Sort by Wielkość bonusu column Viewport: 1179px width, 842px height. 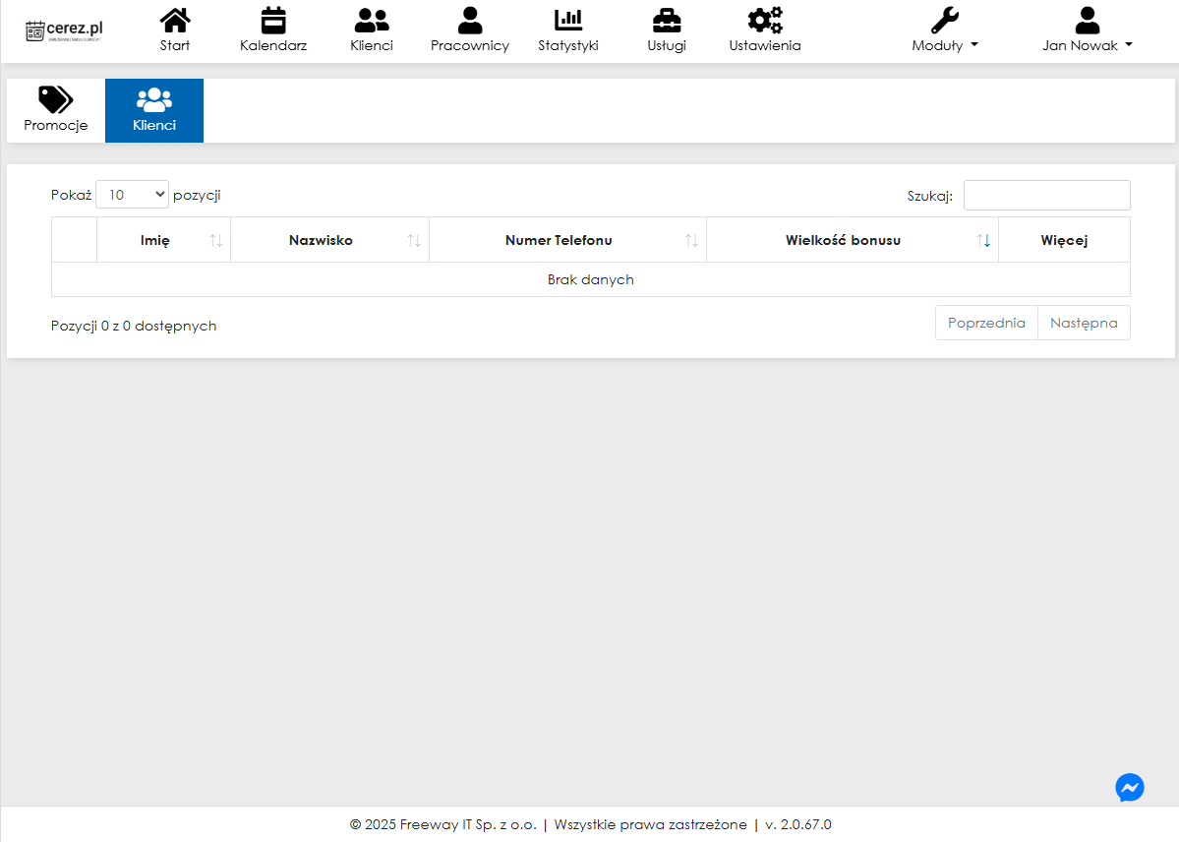point(852,240)
